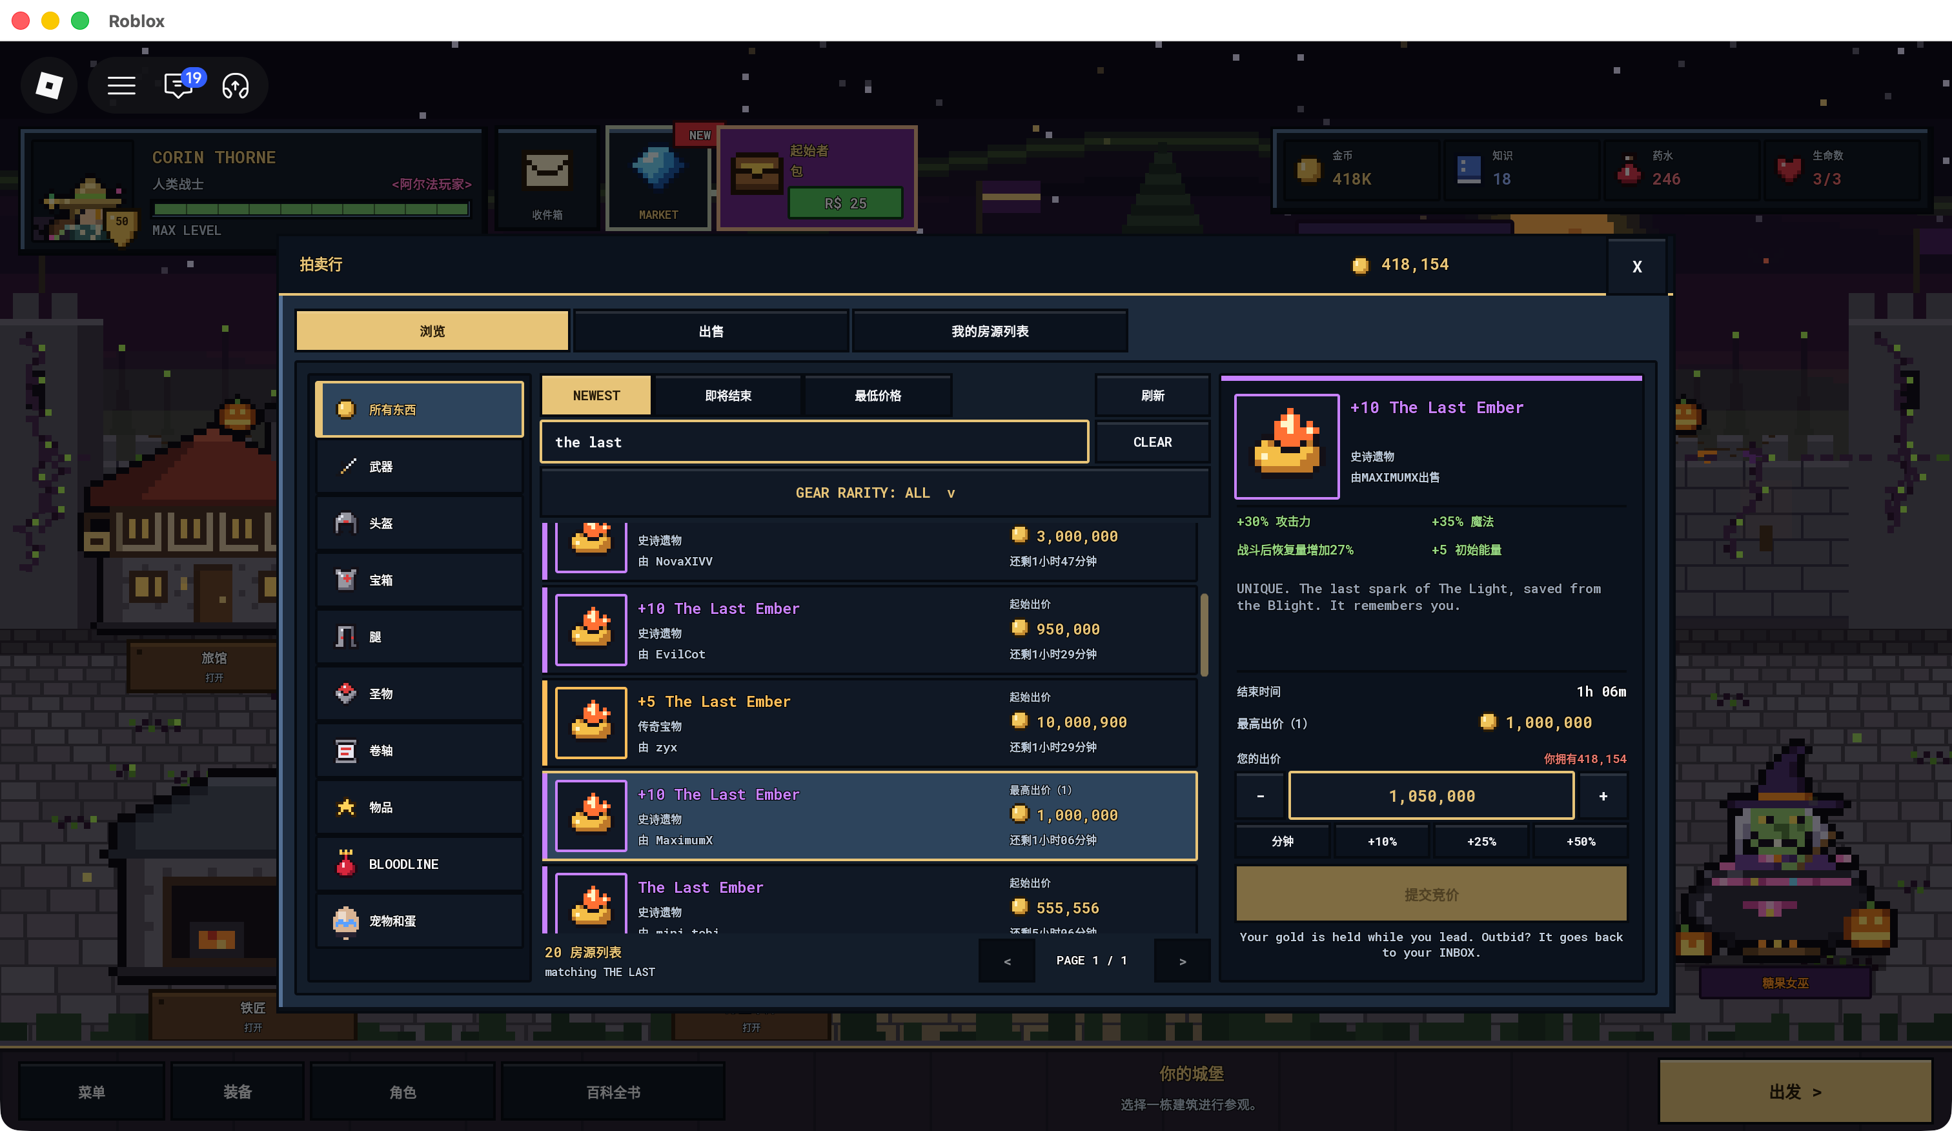
Task: Sort listings by NEWEST
Action: pos(596,395)
